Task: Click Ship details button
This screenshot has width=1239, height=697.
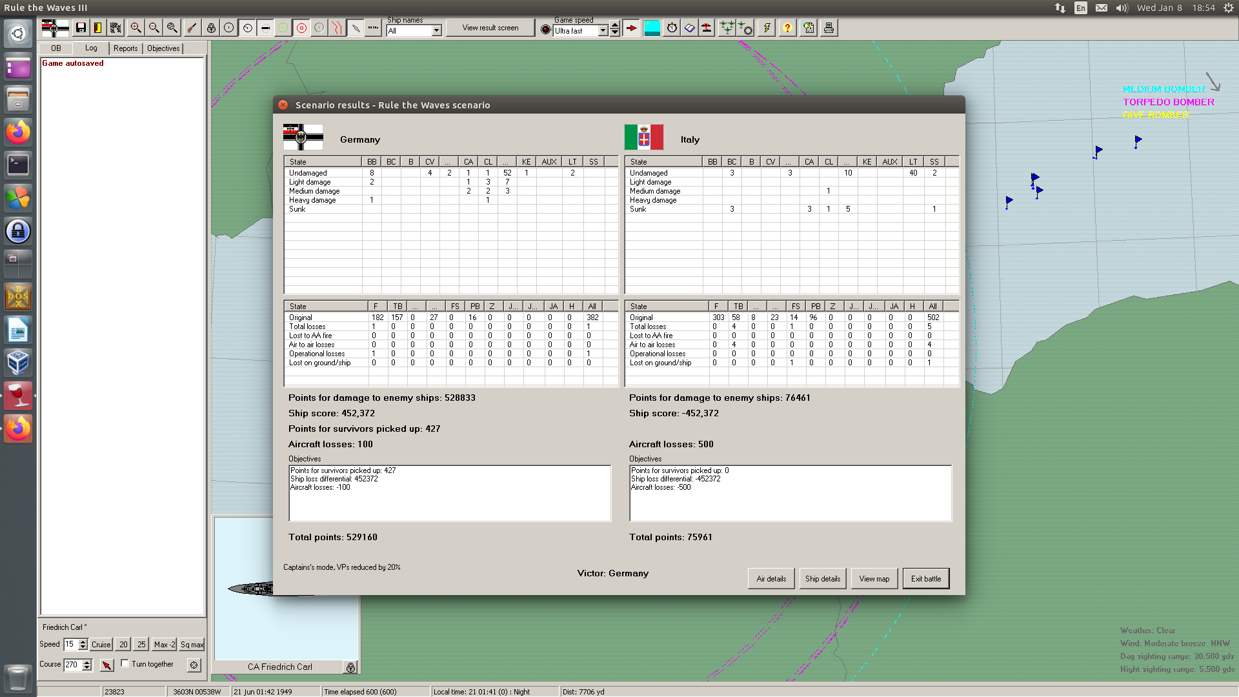Action: tap(823, 579)
